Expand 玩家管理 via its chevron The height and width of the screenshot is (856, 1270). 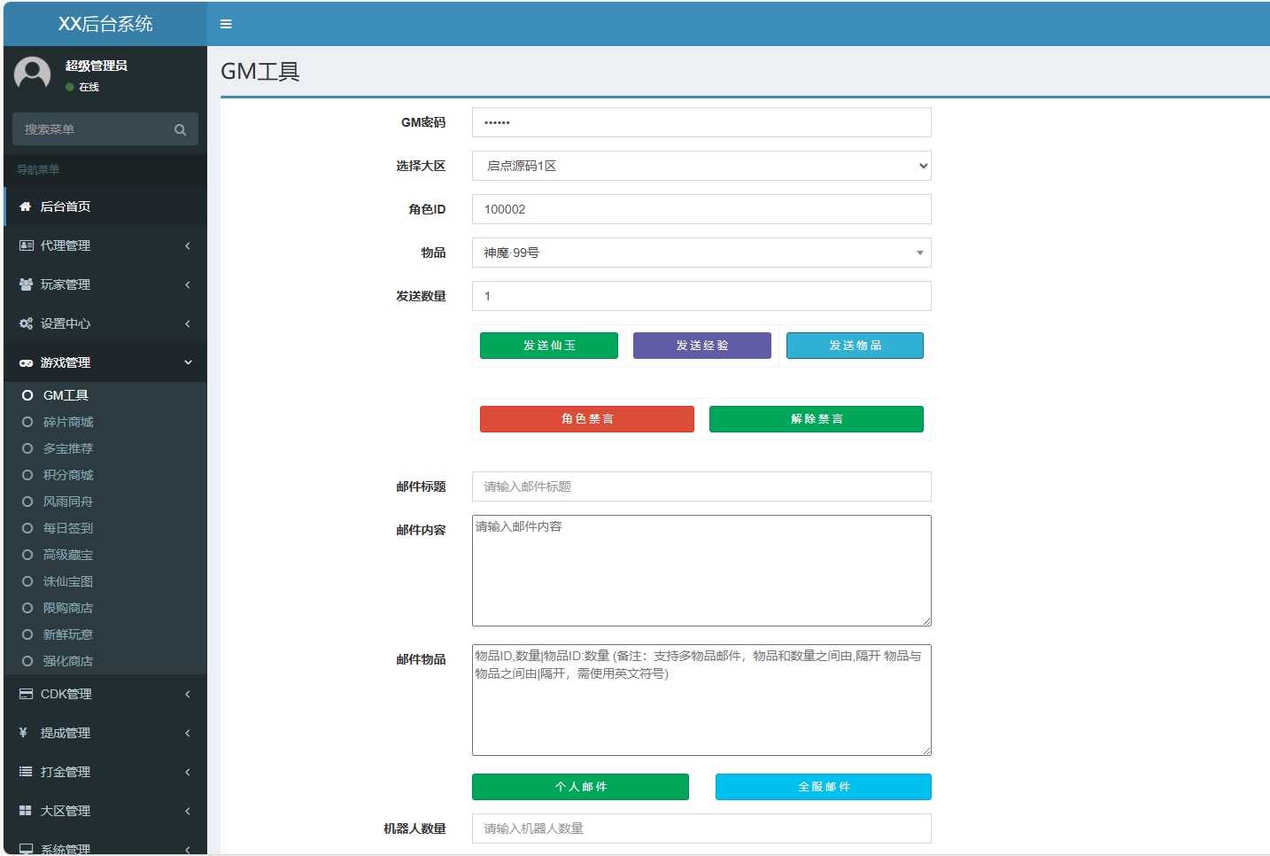(x=188, y=284)
